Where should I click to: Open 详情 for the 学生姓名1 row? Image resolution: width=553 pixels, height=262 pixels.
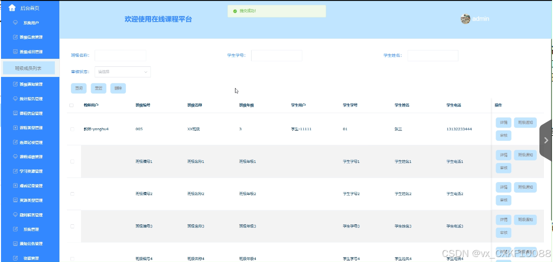coord(504,155)
